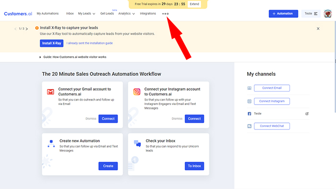The width and height of the screenshot is (336, 189).
Task: Click the Gmail icon in the Gmail card
Action: [50, 92]
